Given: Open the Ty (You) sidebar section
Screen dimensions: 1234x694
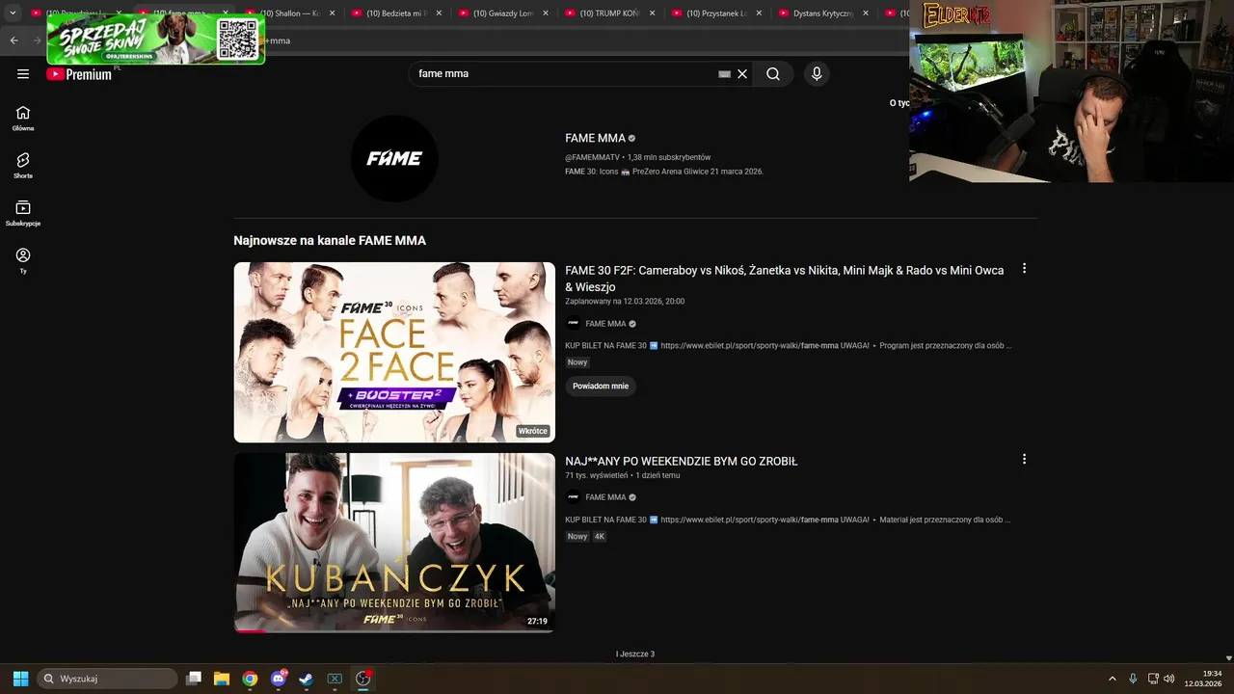Looking at the screenshot, I should click(x=23, y=260).
